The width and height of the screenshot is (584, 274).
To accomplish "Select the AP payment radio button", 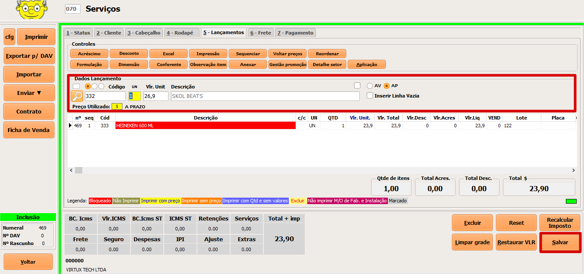I will [x=387, y=86].
